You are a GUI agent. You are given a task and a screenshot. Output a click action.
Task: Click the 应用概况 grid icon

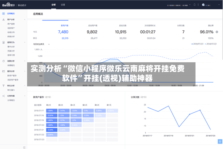4,14
